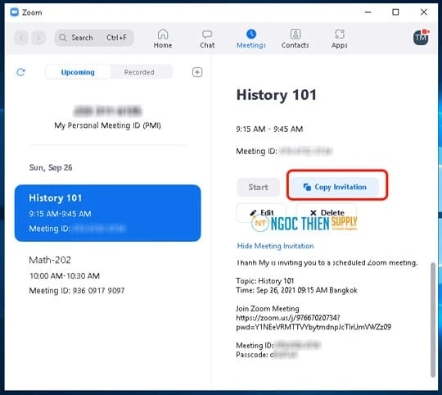Click the Start button
The image size is (442, 395).
pyautogui.click(x=258, y=187)
